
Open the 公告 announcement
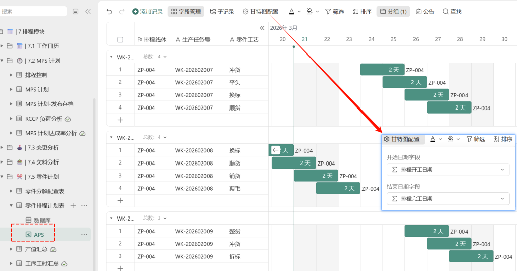coord(425,12)
